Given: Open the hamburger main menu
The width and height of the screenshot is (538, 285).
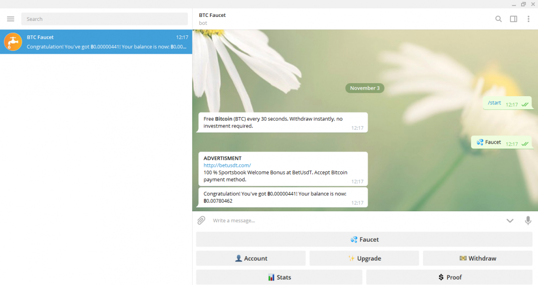Looking at the screenshot, I should coord(10,19).
